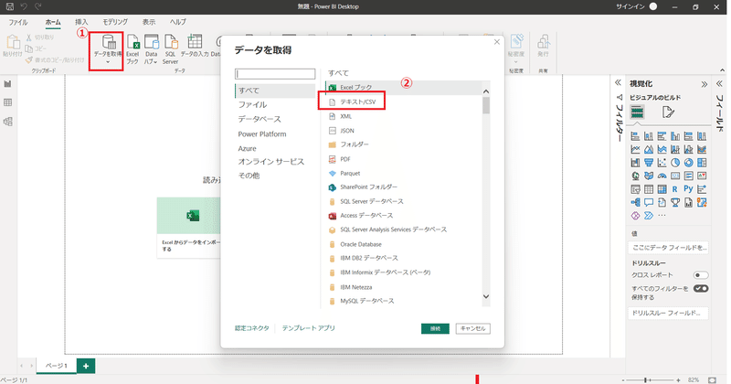
Task: Select the pie chart visual
Action: (675, 163)
